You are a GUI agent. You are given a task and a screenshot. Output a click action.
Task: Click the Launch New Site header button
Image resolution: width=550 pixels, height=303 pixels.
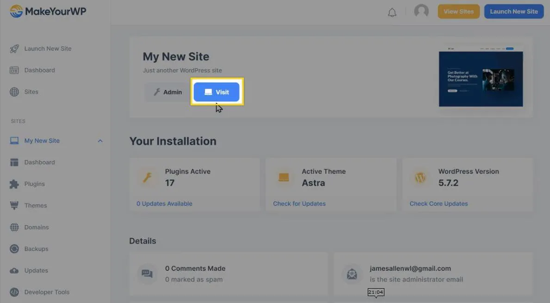point(513,12)
